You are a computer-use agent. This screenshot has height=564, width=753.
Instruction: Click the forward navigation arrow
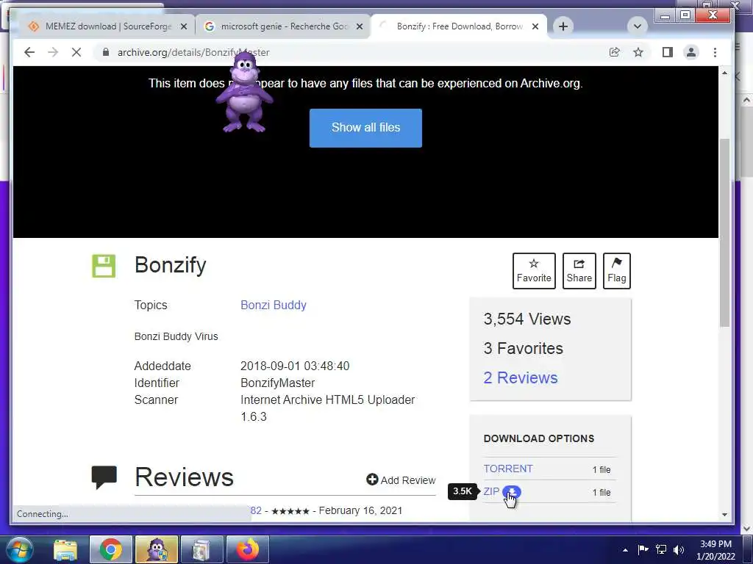[53, 52]
